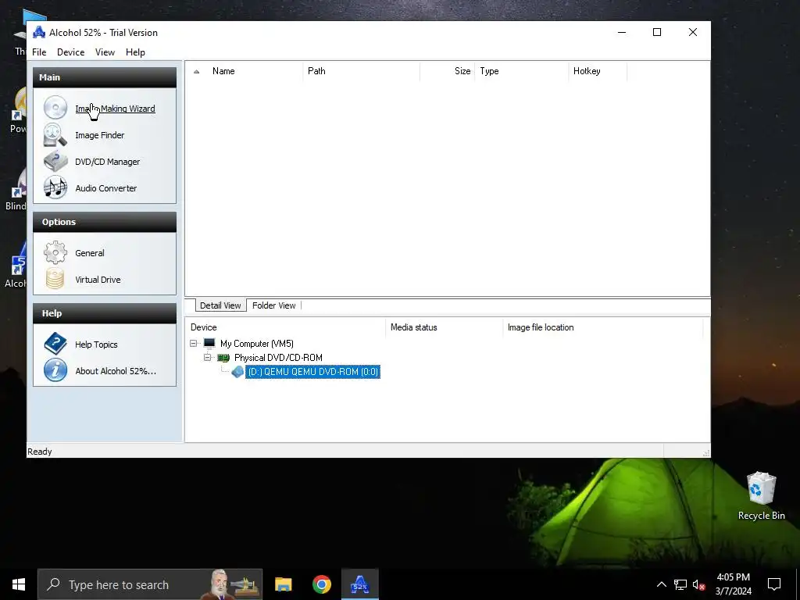The height and width of the screenshot is (600, 800).
Task: Click the General options gear icon
Action: [55, 252]
